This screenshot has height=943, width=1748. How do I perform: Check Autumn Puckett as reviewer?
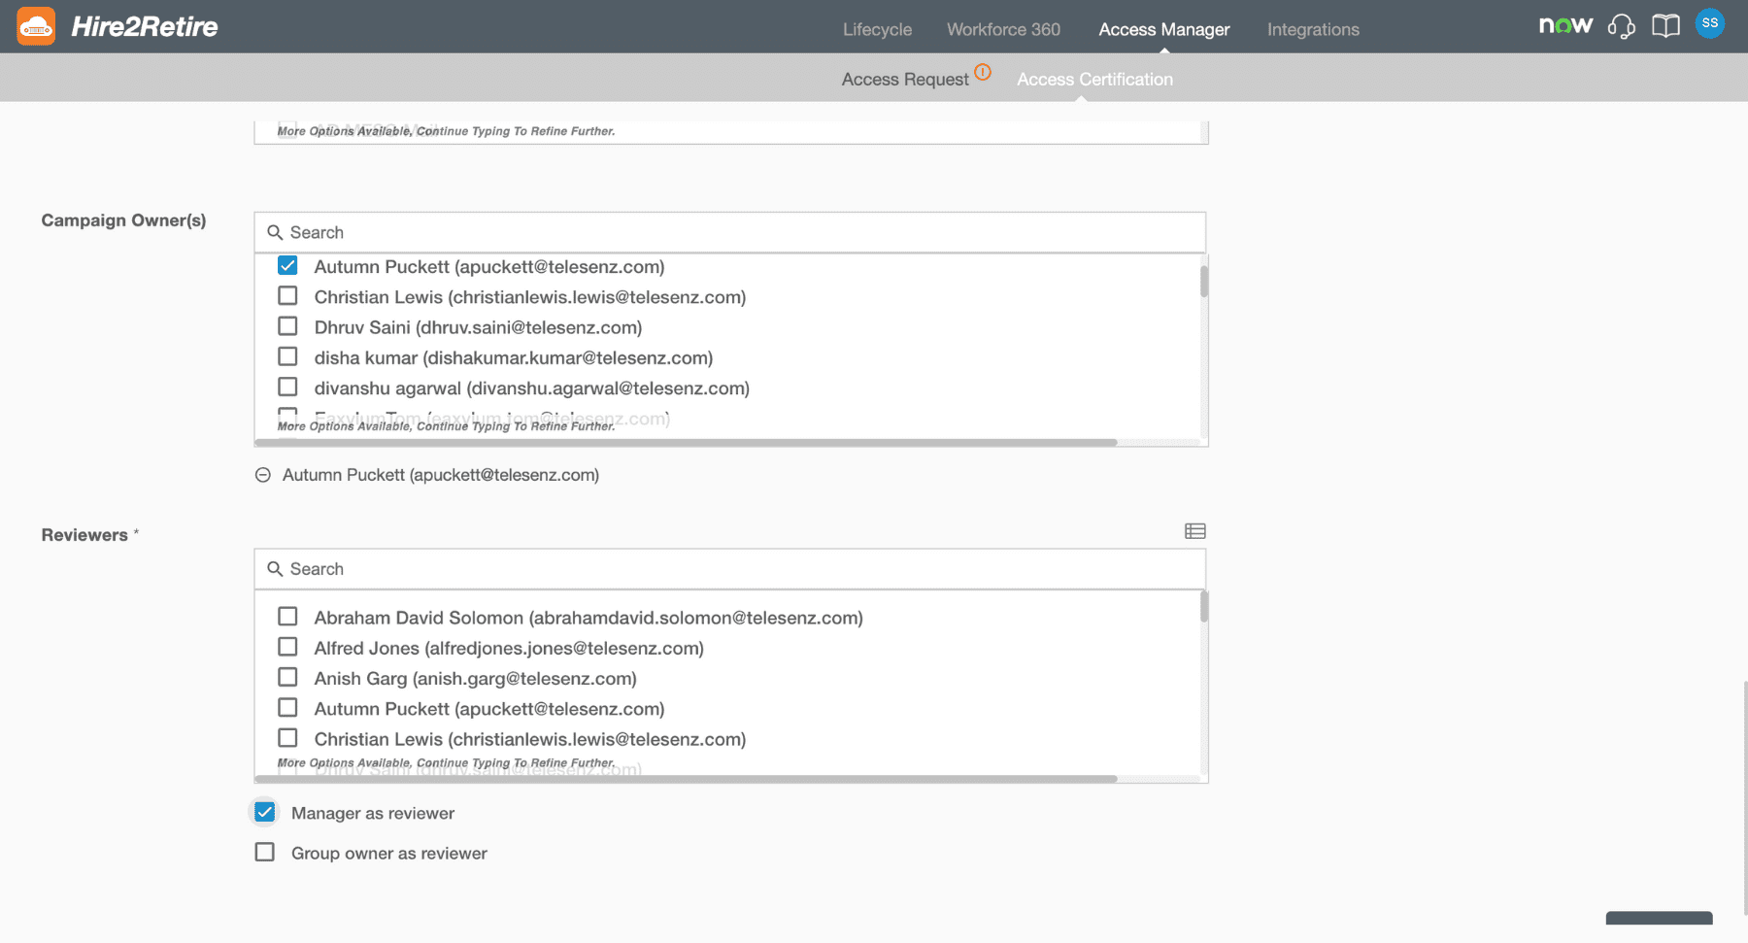(x=287, y=707)
